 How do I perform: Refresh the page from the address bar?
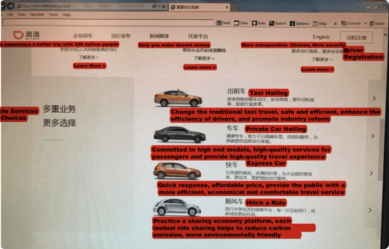pyautogui.click(x=164, y=6)
